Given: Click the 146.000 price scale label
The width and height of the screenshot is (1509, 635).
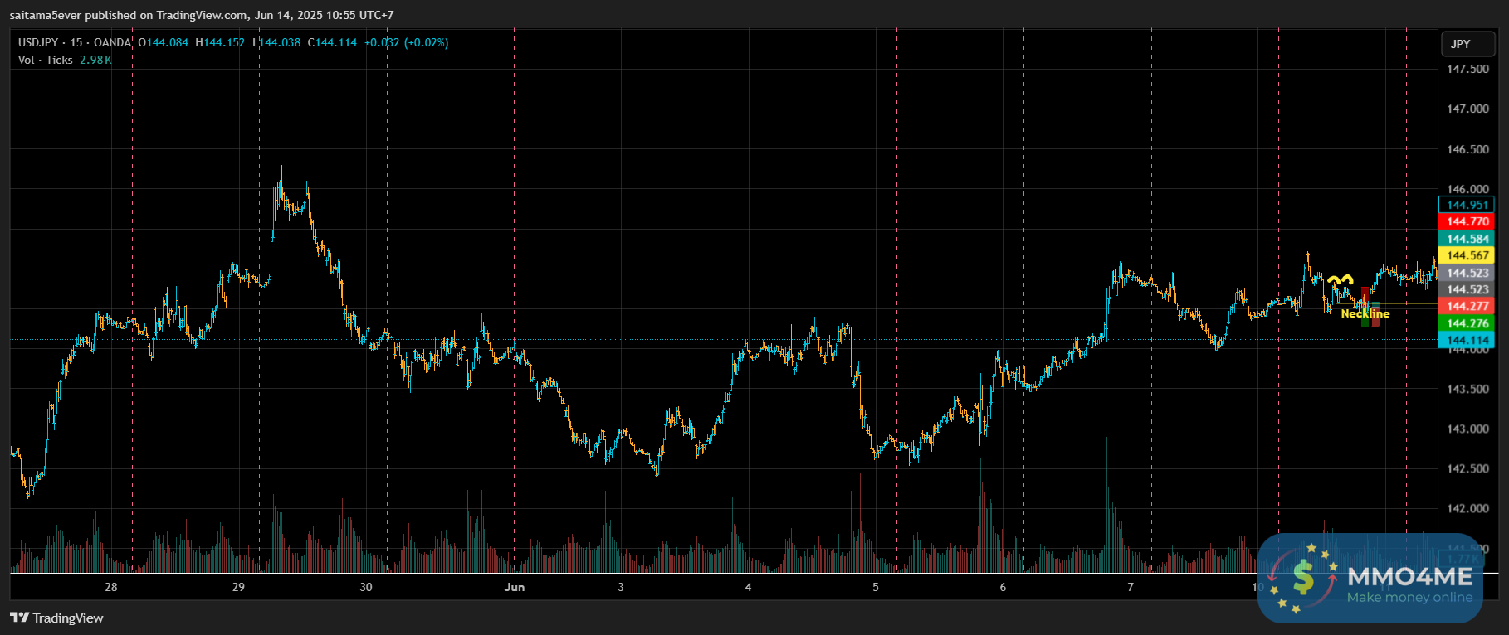Looking at the screenshot, I should click(x=1467, y=189).
